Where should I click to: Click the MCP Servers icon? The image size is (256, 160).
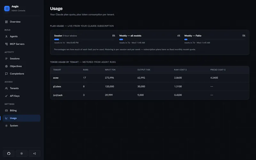click(6, 44)
